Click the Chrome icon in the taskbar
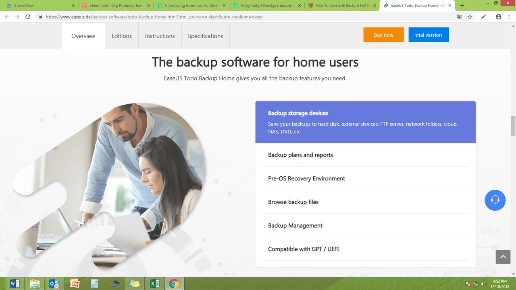The image size is (516, 290). click(x=174, y=284)
